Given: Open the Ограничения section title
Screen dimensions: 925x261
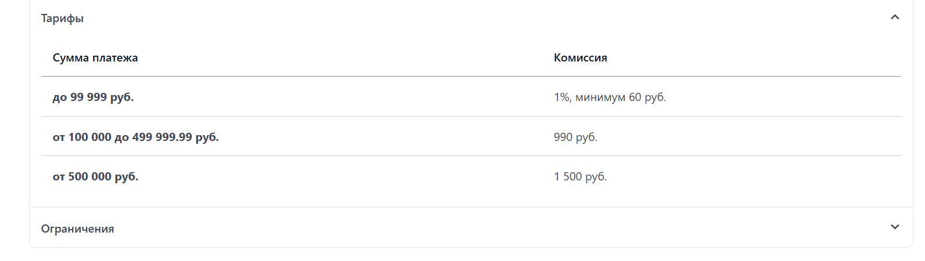Looking at the screenshot, I should coord(77,229).
